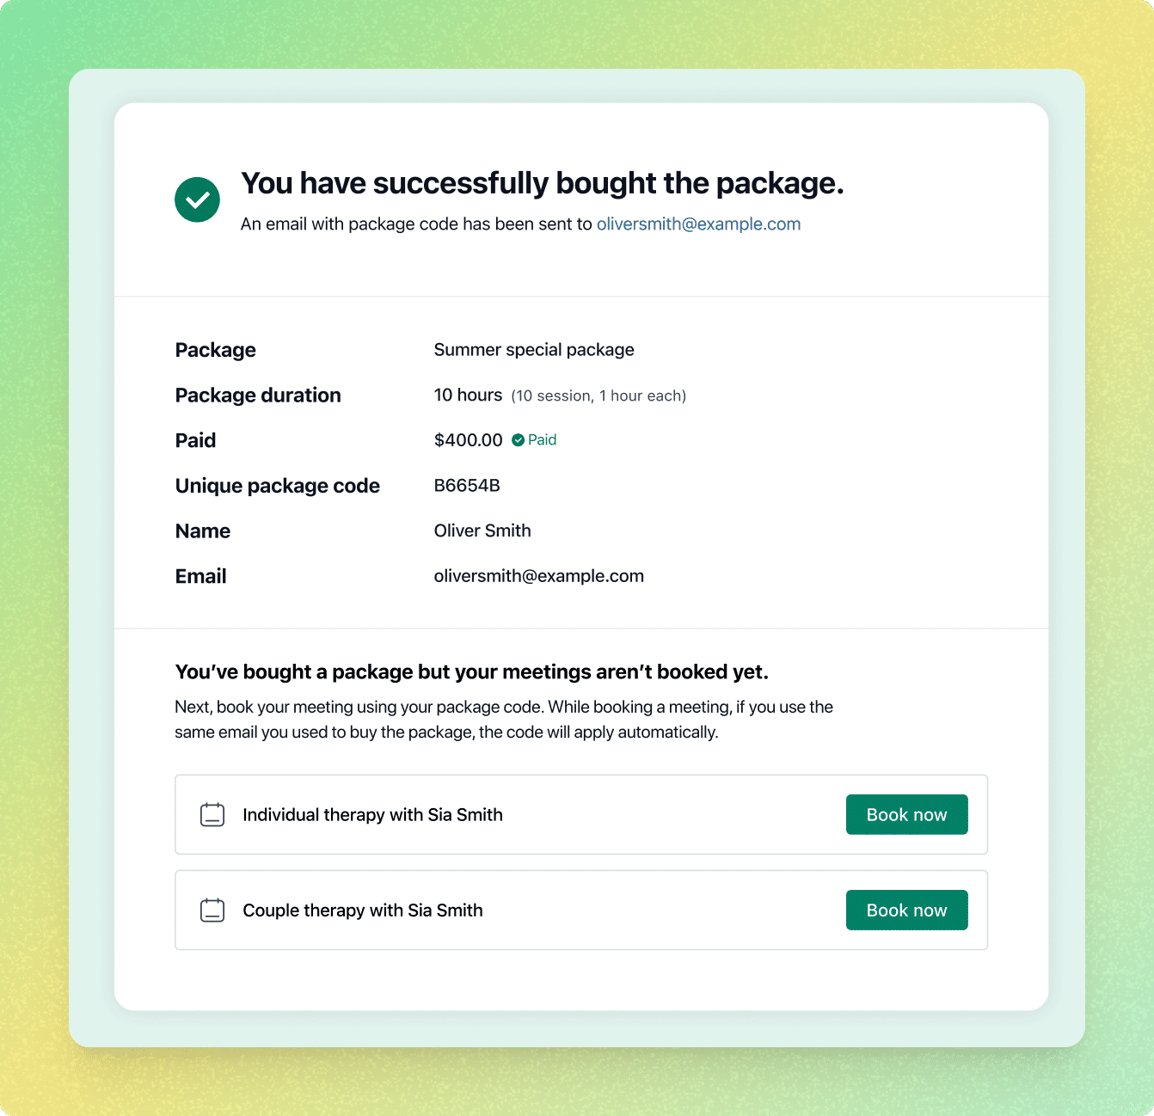This screenshot has height=1116, width=1154.
Task: Select the unique package code B6654B
Action: [467, 486]
